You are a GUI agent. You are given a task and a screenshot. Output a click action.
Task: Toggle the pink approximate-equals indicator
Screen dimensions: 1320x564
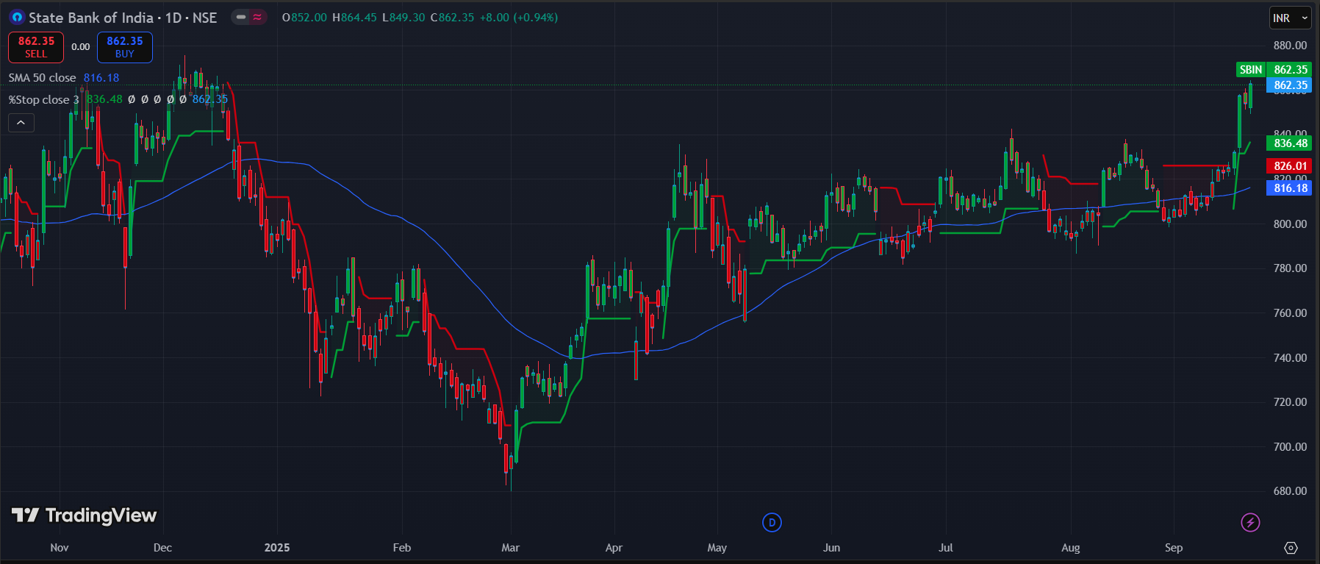257,17
